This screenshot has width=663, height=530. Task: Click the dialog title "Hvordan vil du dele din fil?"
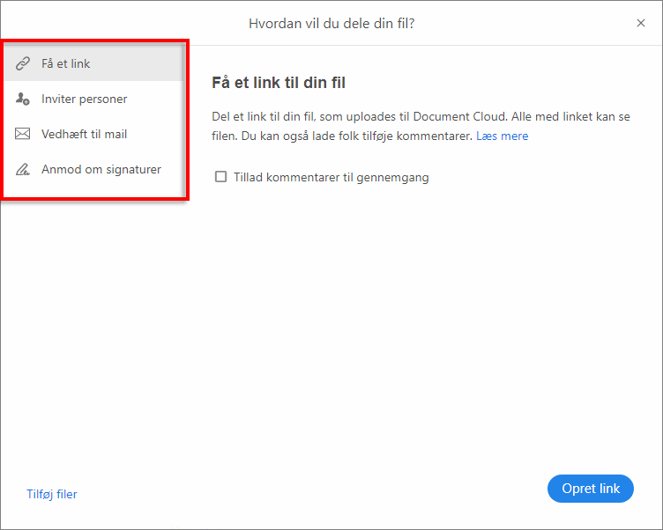[x=331, y=23]
